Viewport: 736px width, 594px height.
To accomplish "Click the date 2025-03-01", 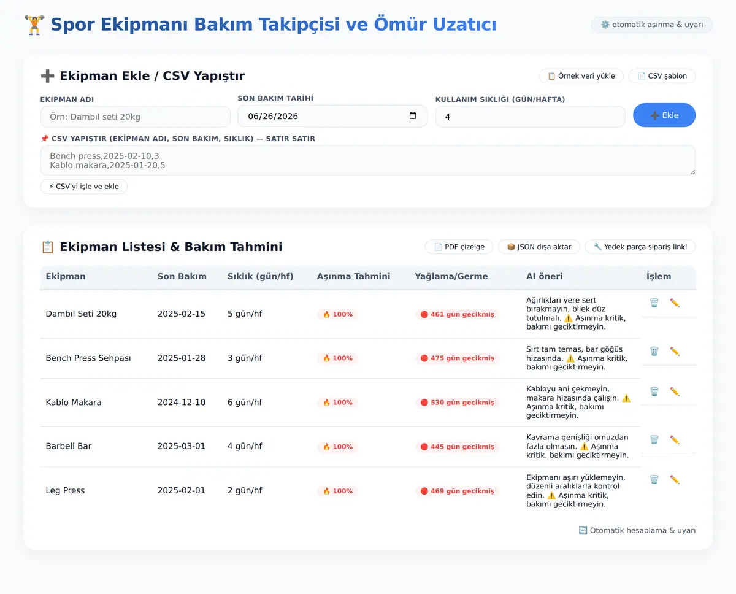I will pyautogui.click(x=182, y=446).
